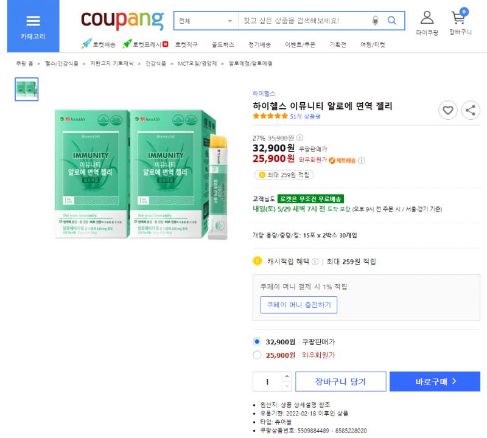Open 이벤트/쿠폰 menu item

click(300, 44)
